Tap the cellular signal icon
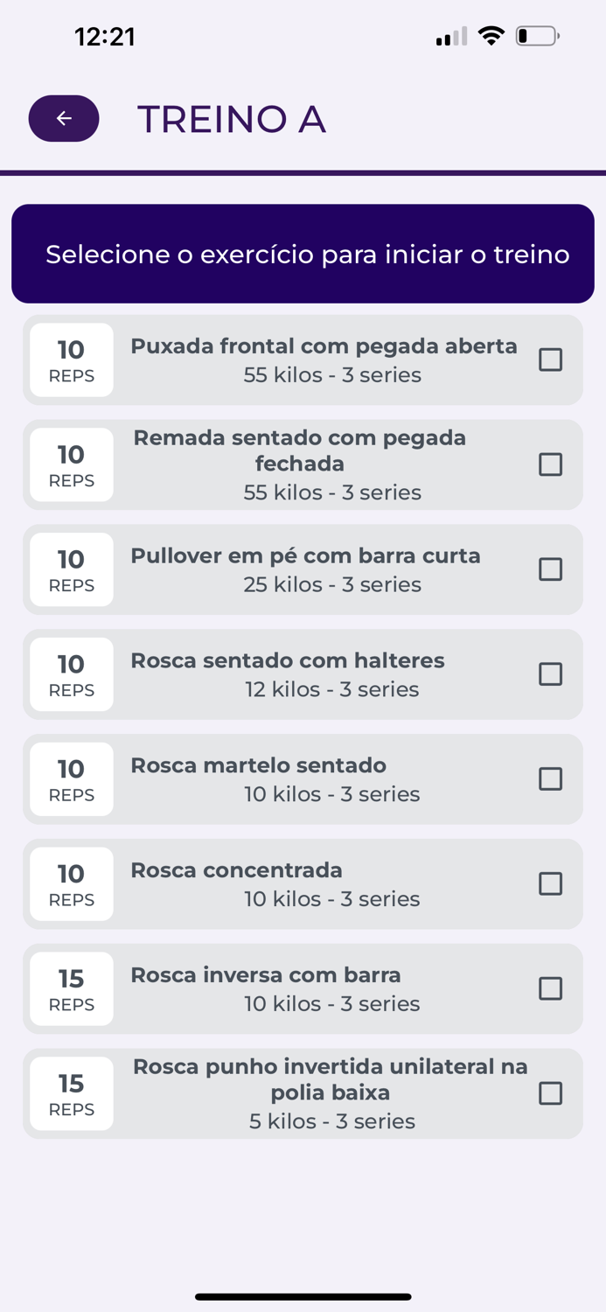This screenshot has height=1312, width=606. pyautogui.click(x=449, y=36)
